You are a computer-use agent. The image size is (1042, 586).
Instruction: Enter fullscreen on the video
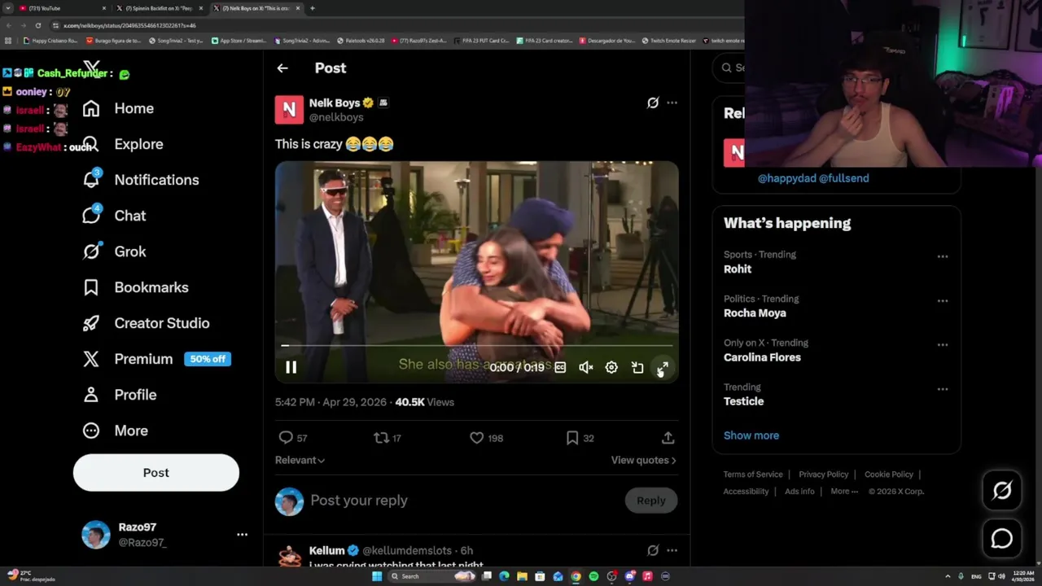point(663,368)
